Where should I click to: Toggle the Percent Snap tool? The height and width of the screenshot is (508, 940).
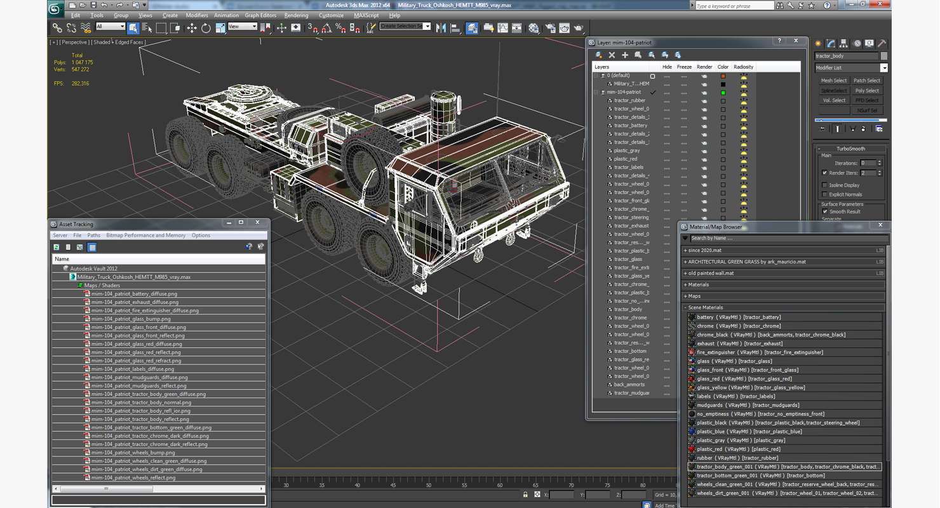[x=340, y=28]
